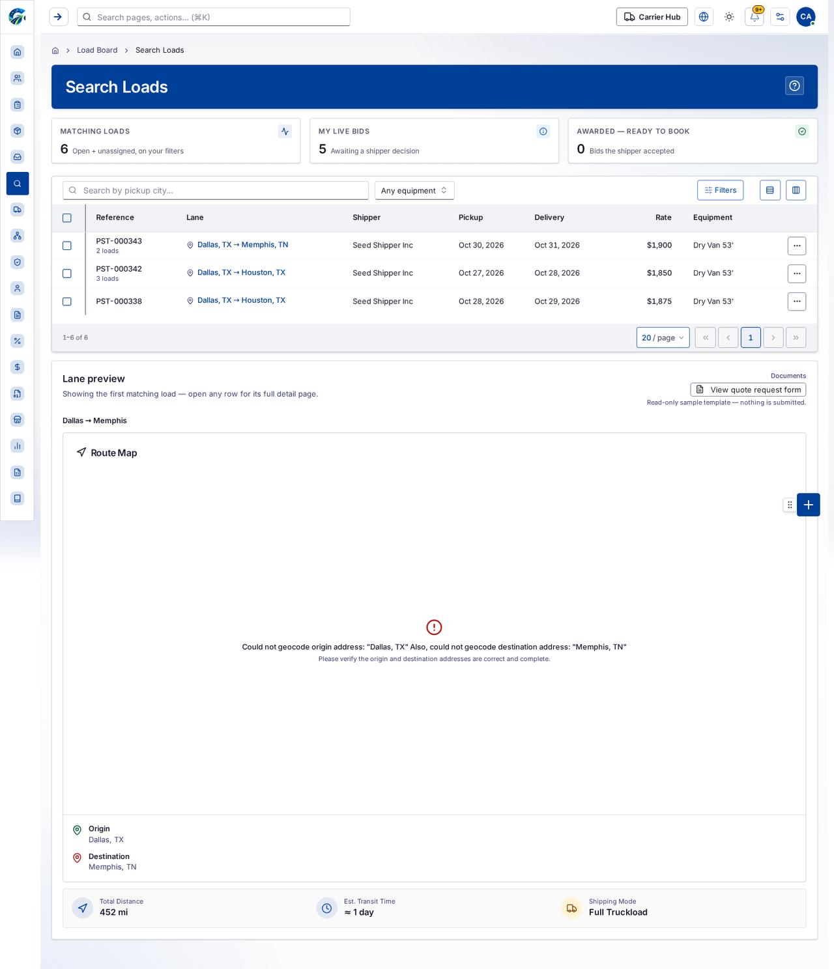
Task: Select the PST-000343 row checkbox
Action: pyautogui.click(x=67, y=246)
